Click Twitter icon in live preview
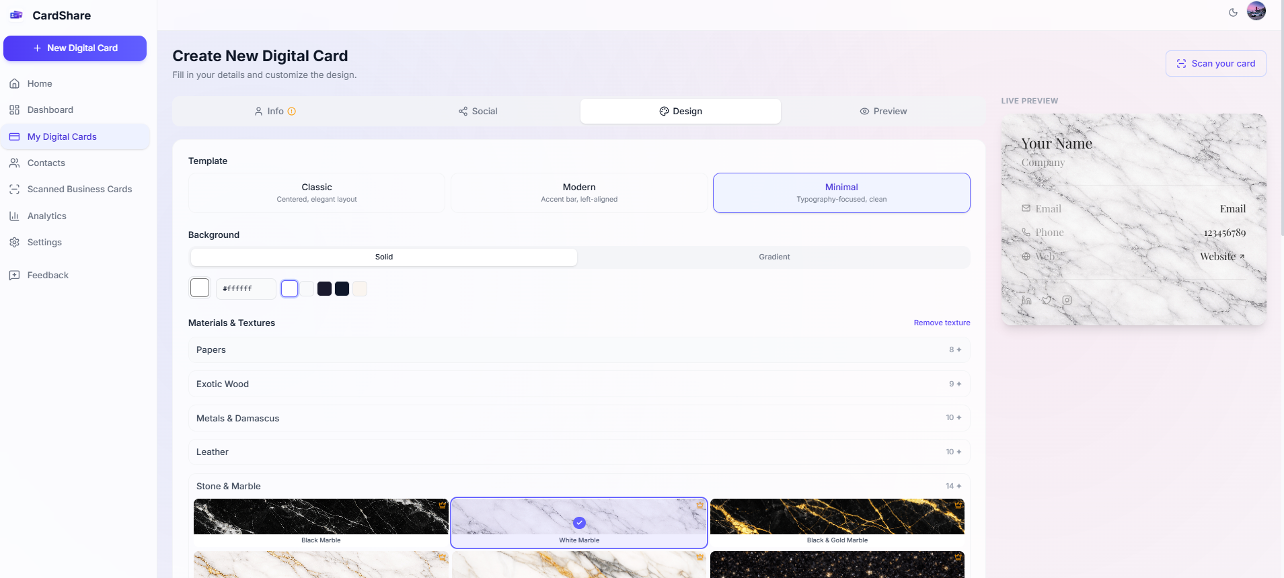The height and width of the screenshot is (578, 1284). (1047, 300)
